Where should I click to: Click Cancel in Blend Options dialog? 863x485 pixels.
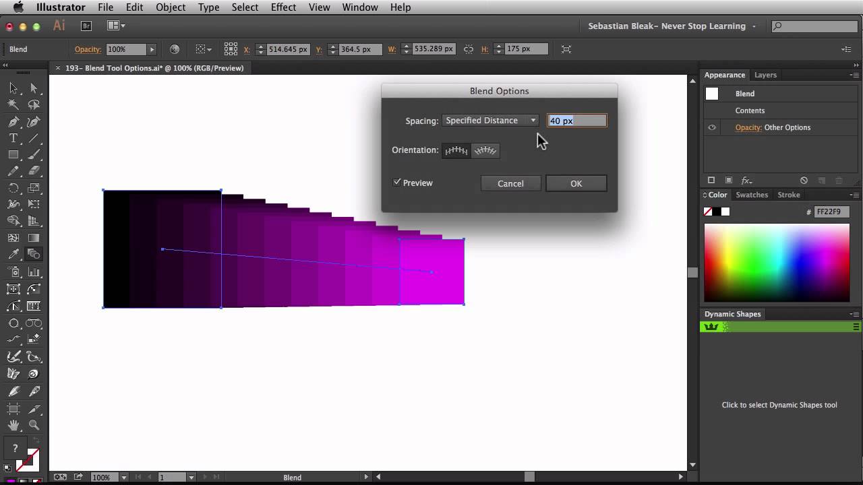coord(510,183)
